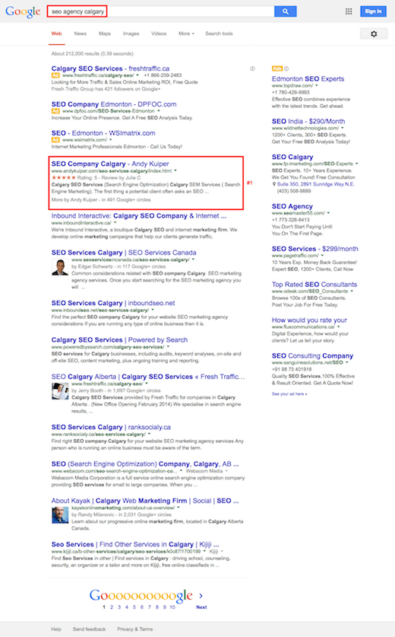Screen dimensions: 395x637
Task: Expand the More search categories dropdown
Action: tap(186, 33)
